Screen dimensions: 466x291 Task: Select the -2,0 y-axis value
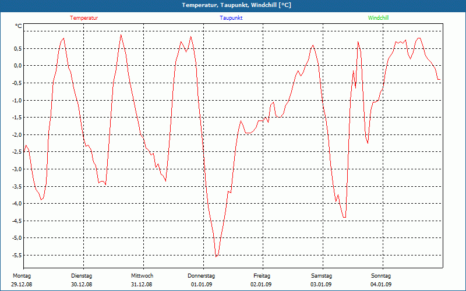pos(17,135)
